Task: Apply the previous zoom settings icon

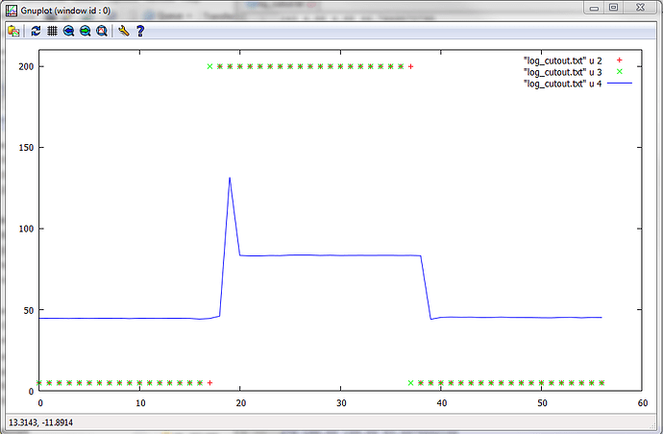Action: (x=68, y=31)
